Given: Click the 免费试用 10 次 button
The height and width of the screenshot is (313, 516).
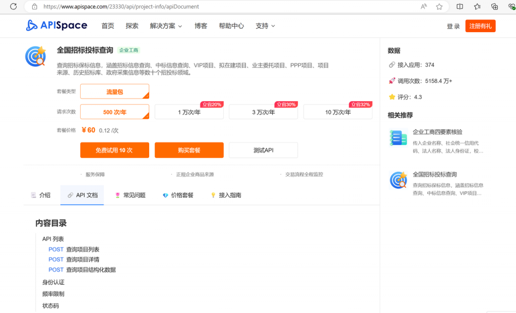Looking at the screenshot, I should point(114,150).
